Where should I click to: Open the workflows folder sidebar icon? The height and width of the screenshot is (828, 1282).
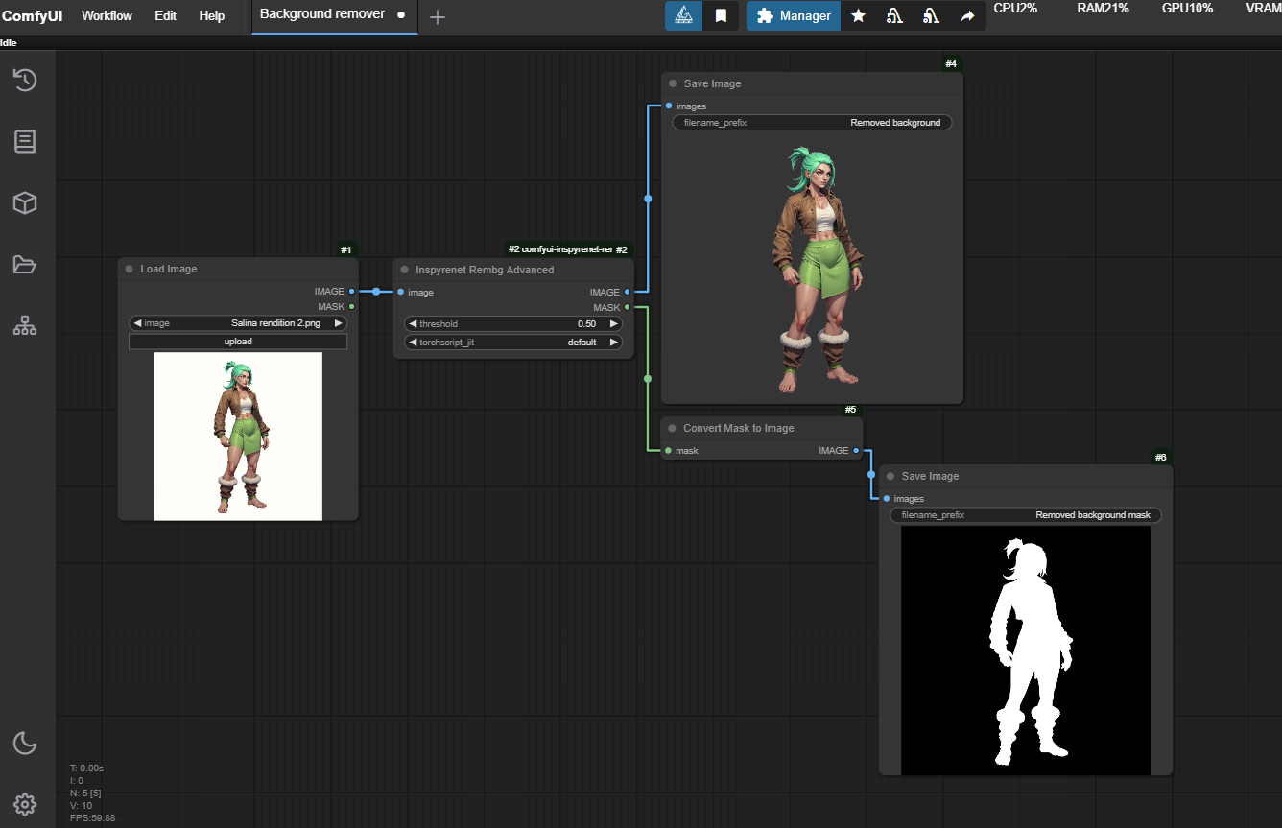pos(25,265)
